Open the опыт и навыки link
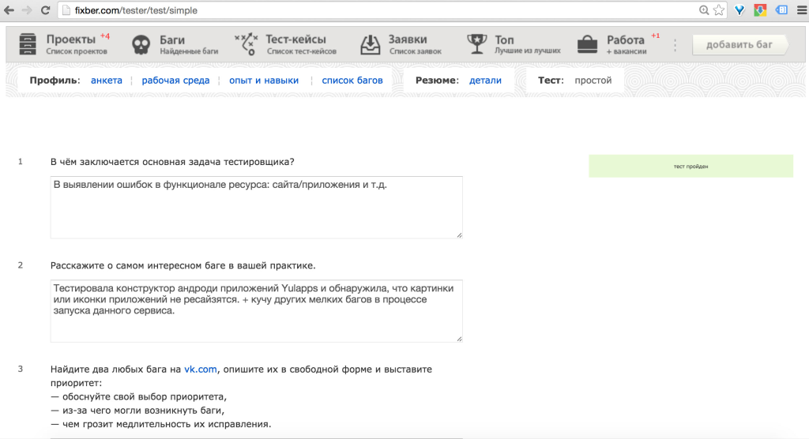 point(264,81)
